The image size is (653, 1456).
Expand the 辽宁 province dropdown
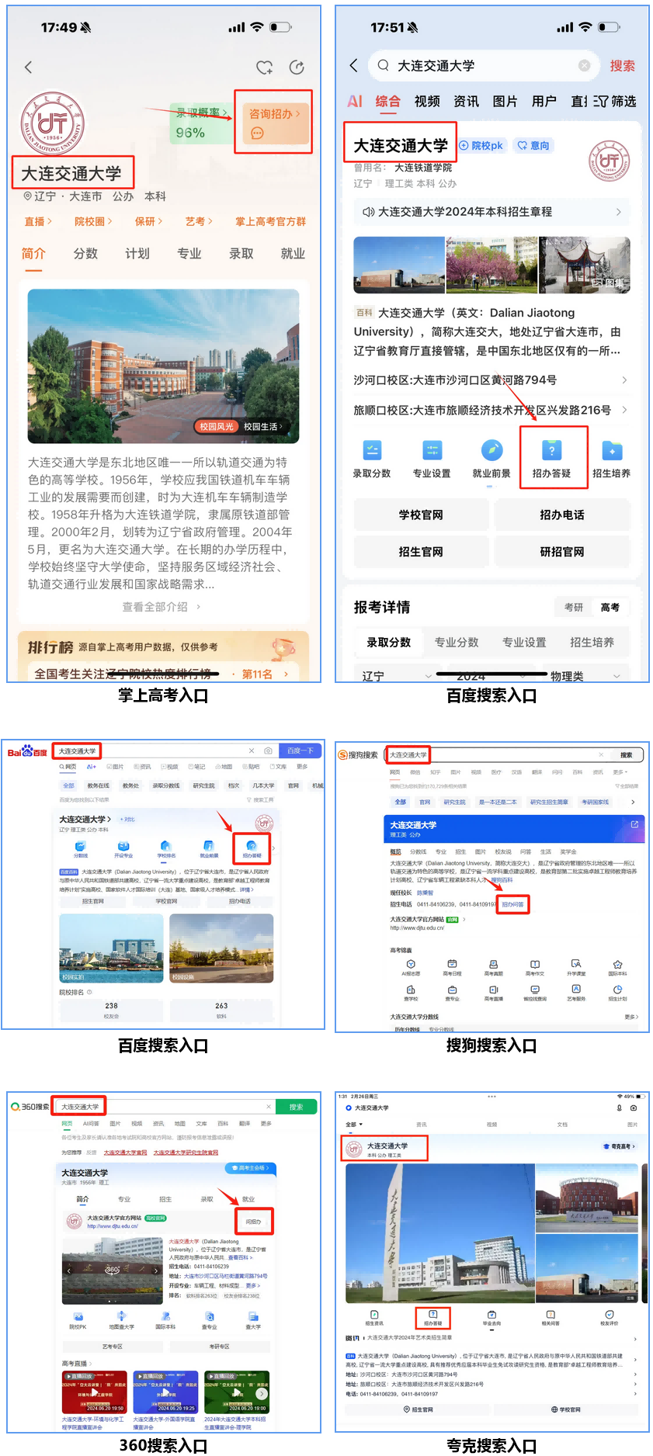tap(396, 676)
